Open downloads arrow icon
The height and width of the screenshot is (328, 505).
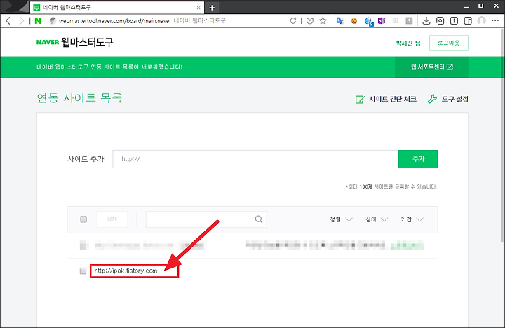click(426, 21)
